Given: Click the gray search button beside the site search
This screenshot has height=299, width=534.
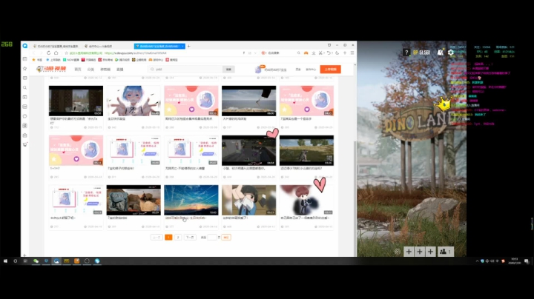Looking at the screenshot, I should click(x=228, y=70).
